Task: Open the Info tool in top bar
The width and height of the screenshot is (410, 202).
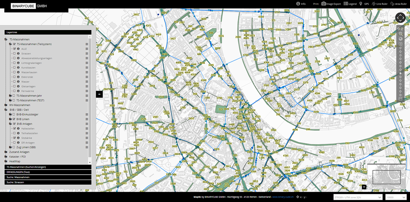Action: (x=301, y=4)
